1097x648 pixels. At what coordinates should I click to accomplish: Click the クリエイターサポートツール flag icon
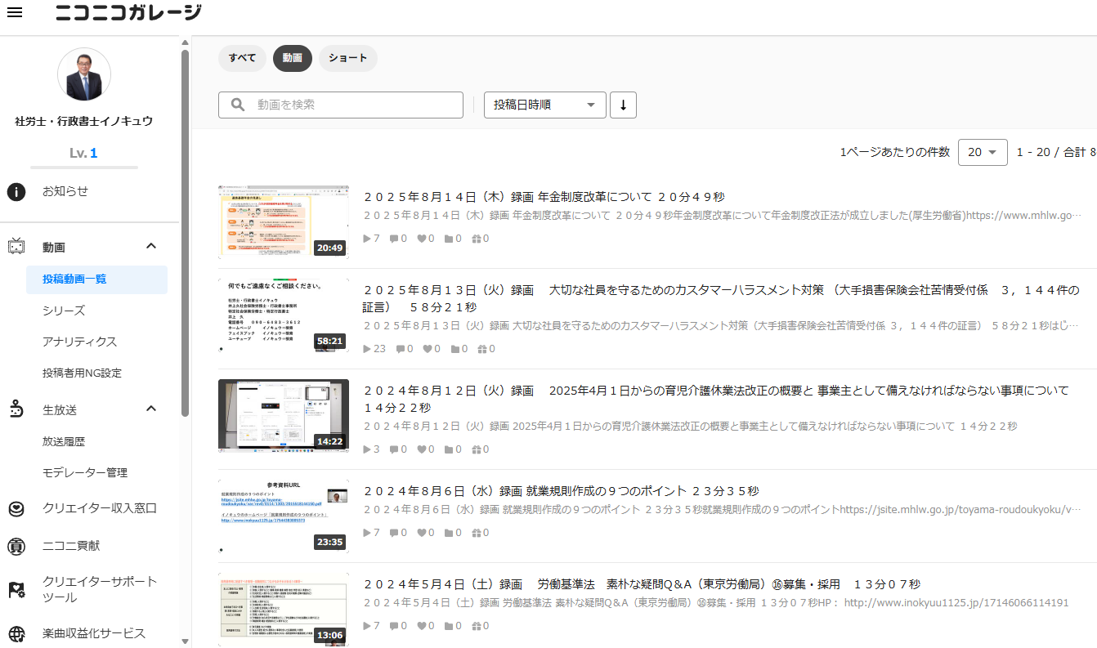[x=16, y=590]
